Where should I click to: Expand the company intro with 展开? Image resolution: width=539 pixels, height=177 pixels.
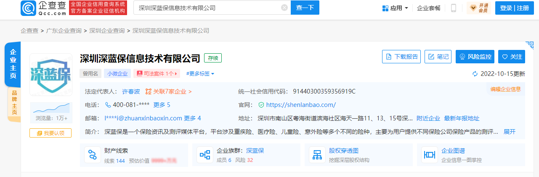tap(510, 132)
